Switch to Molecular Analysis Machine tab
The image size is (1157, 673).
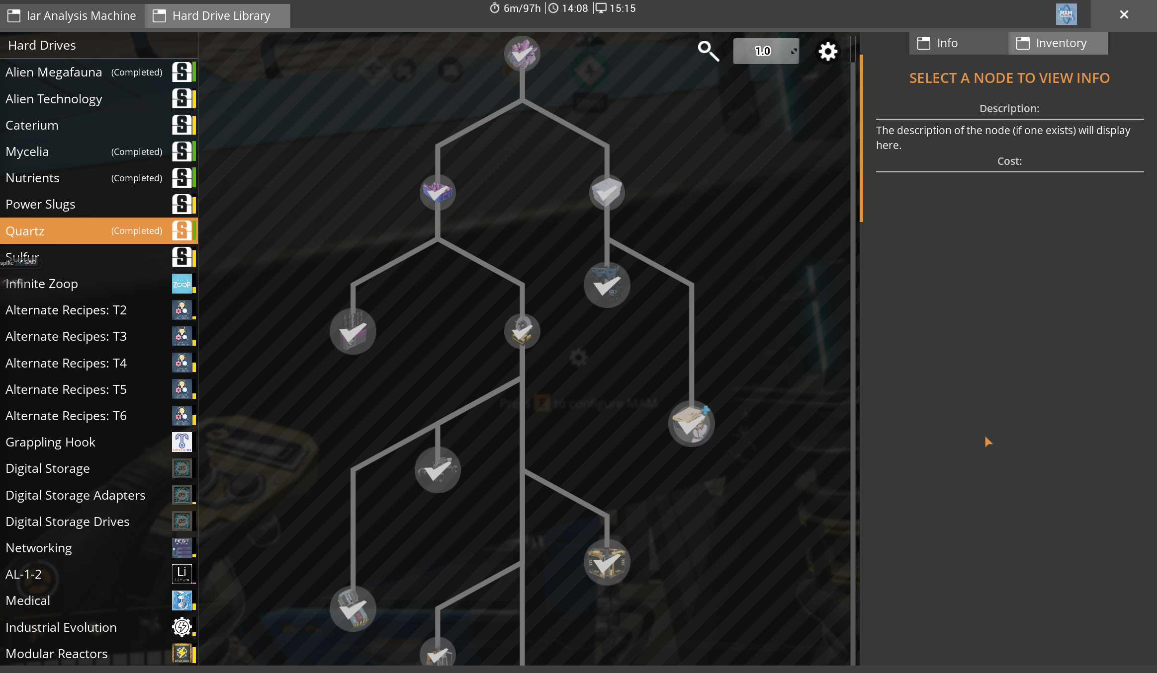72,16
